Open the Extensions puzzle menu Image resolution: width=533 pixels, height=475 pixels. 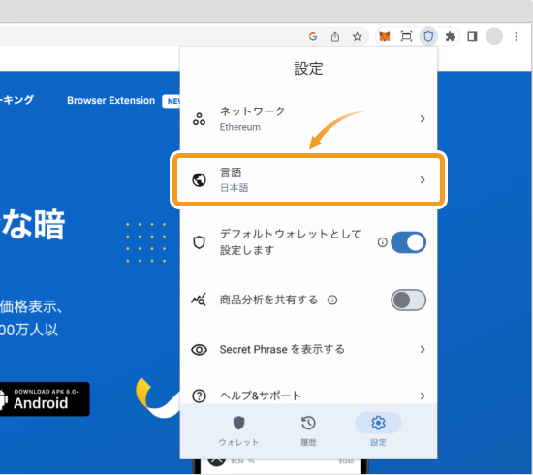pos(451,36)
